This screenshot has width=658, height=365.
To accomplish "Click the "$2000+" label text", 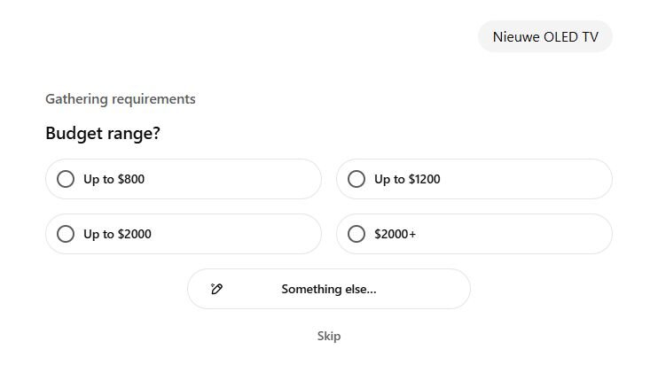I will pos(395,234).
